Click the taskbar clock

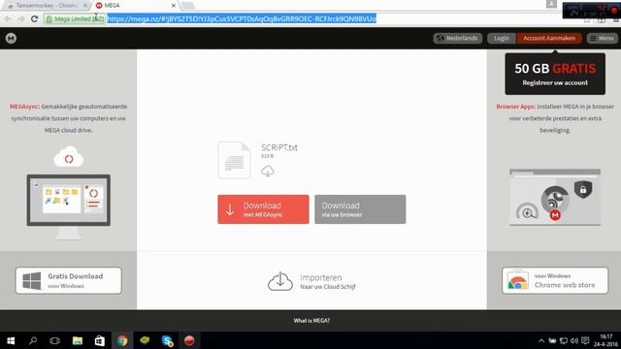coord(605,340)
